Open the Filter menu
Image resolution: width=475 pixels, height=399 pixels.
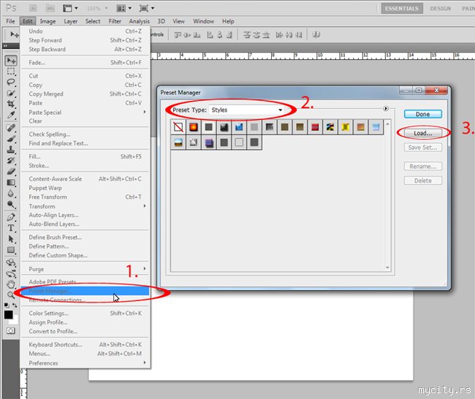coord(115,21)
